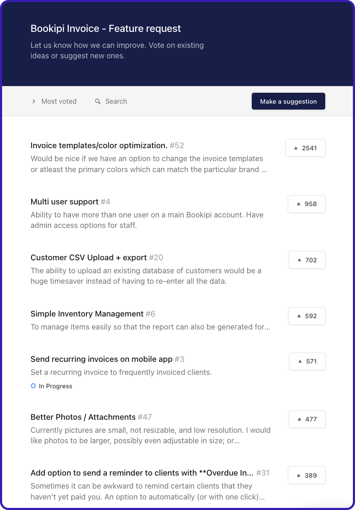Open Customer CSV Upload + export post
355x510 pixels.
pos(89,258)
